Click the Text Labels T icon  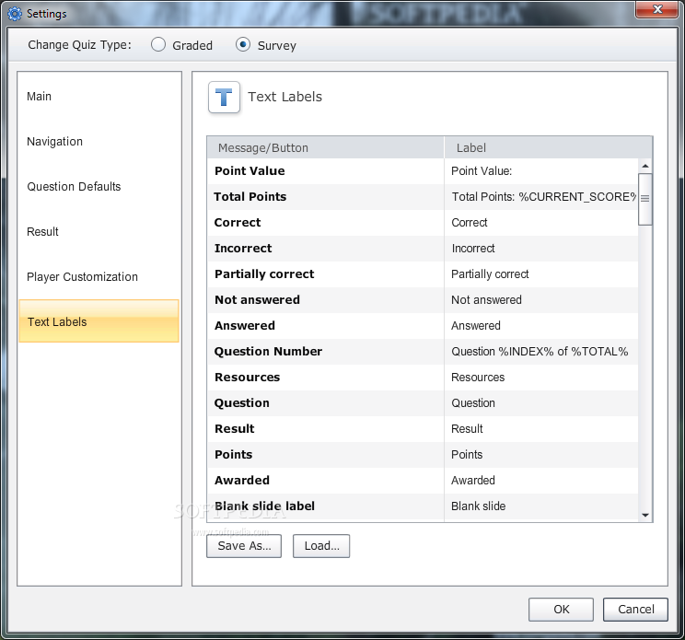[224, 97]
